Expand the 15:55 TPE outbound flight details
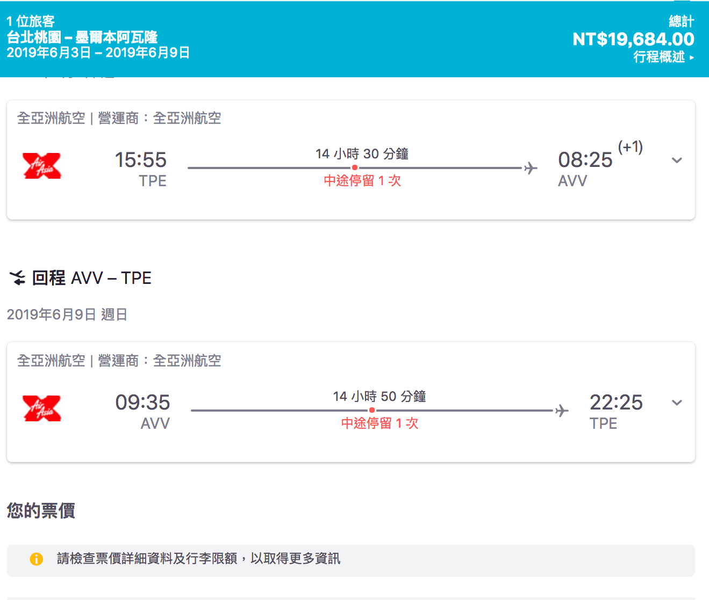709x600 pixels. tap(677, 160)
